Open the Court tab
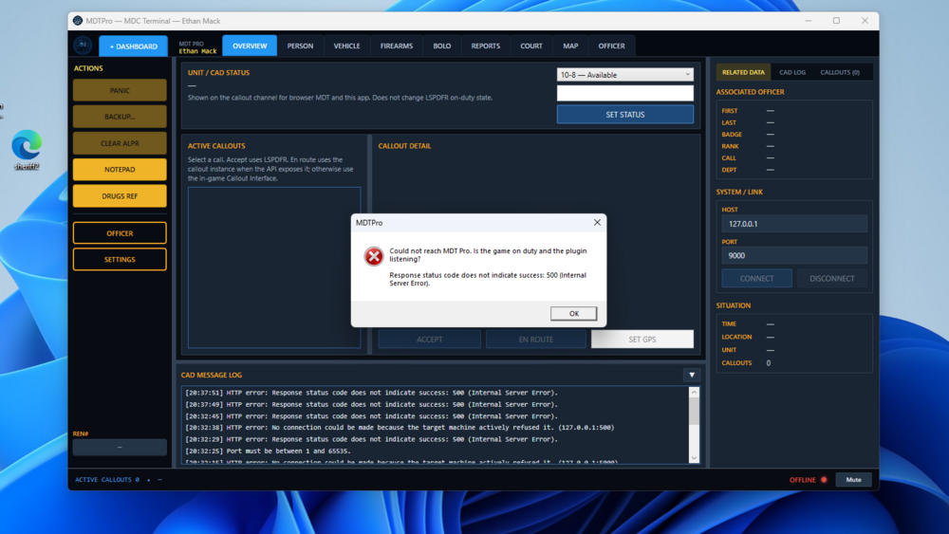Viewport: 949px width, 534px height. pos(531,46)
